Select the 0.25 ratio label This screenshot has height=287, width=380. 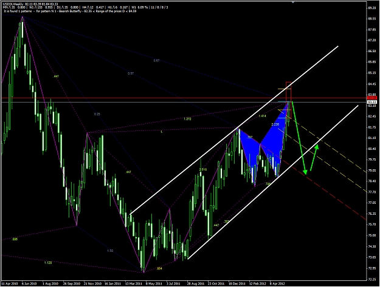click(97, 114)
